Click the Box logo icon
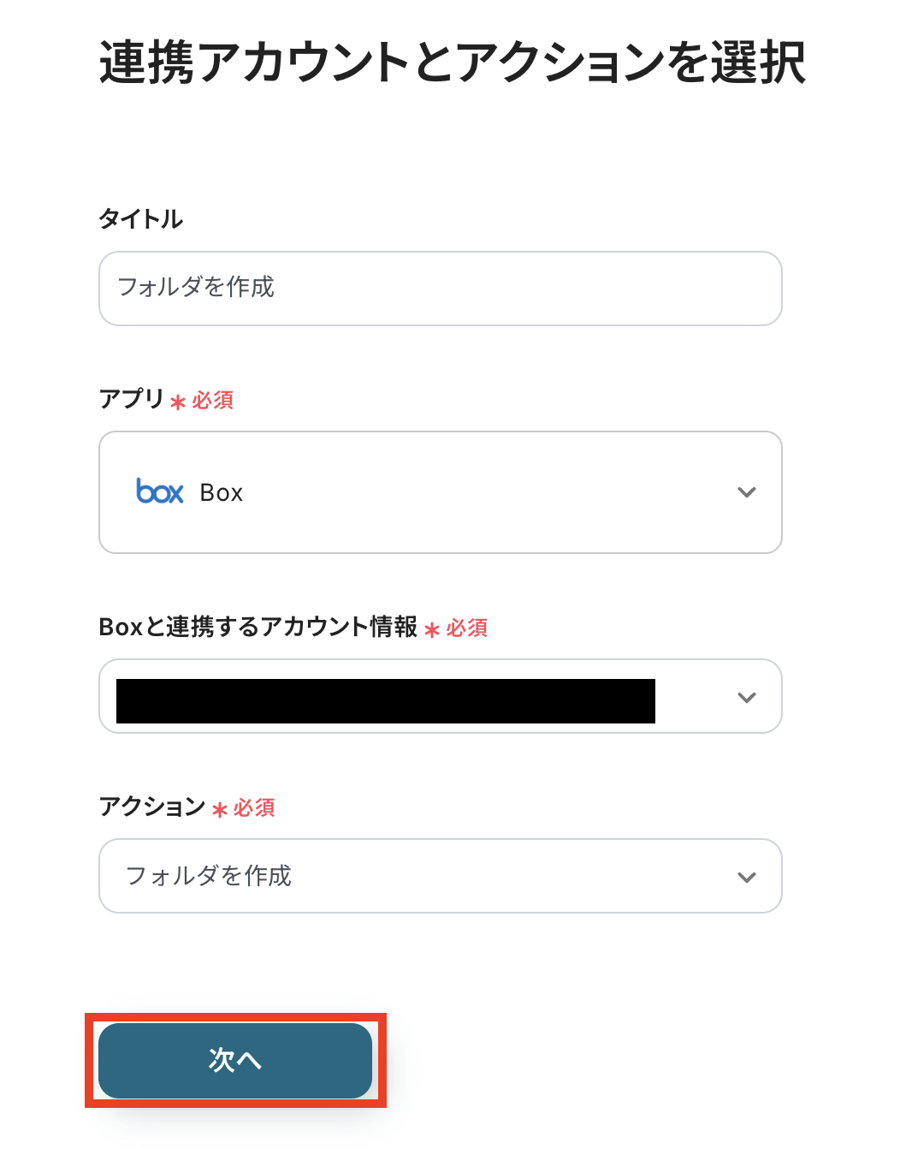The width and height of the screenshot is (912, 1149). click(x=160, y=491)
